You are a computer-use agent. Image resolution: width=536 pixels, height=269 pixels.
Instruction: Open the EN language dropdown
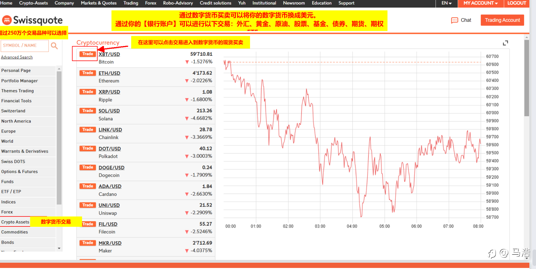(446, 3)
